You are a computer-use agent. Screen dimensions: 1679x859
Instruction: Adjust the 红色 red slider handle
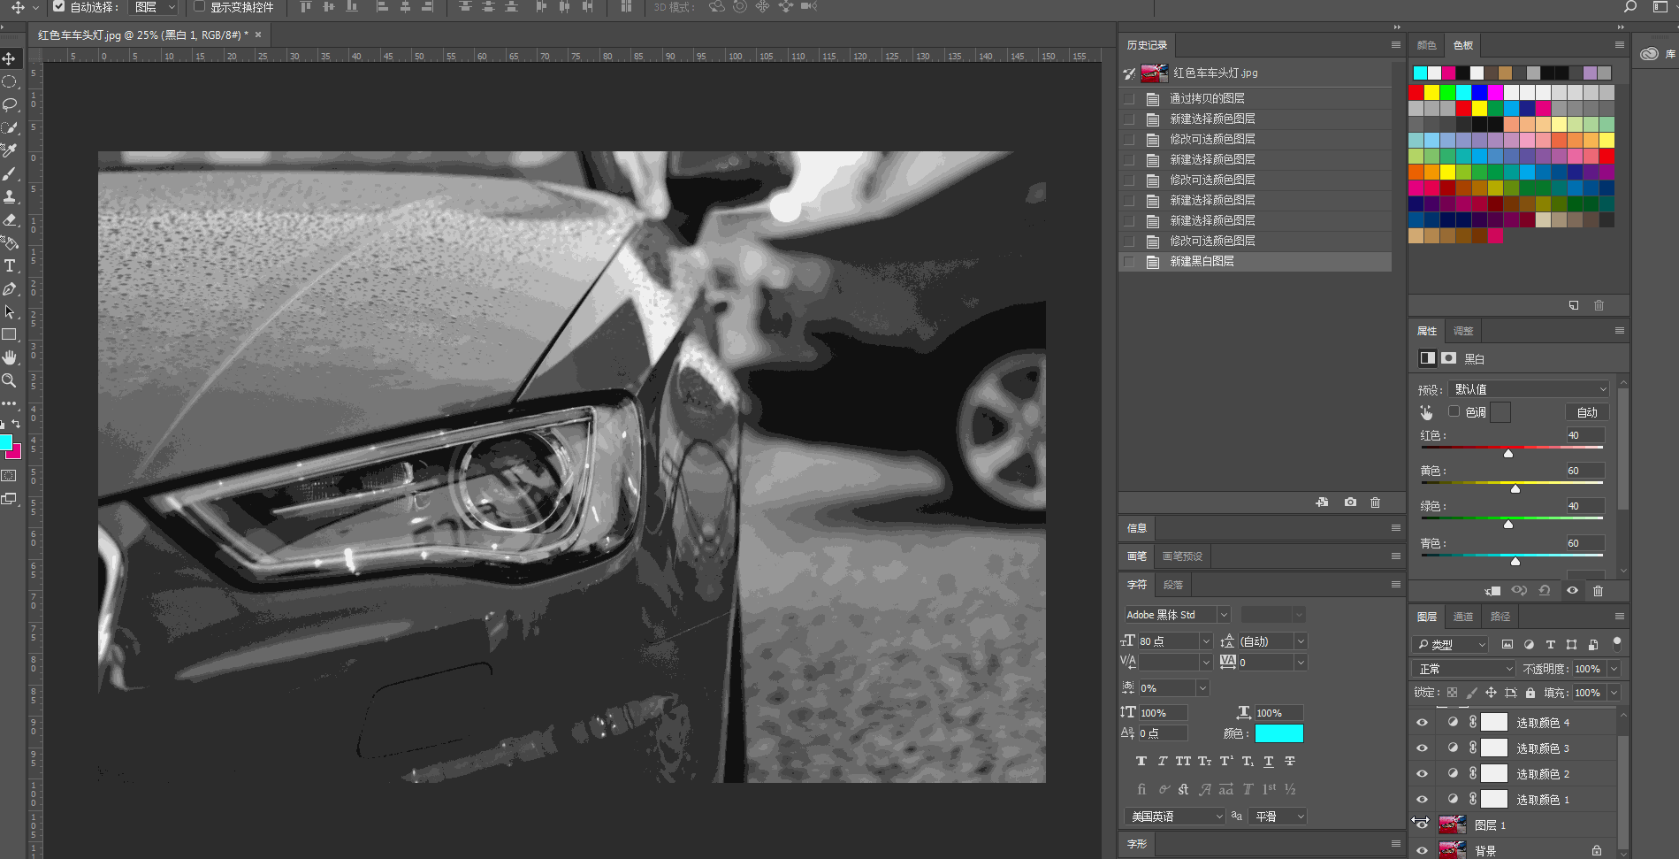click(1508, 453)
